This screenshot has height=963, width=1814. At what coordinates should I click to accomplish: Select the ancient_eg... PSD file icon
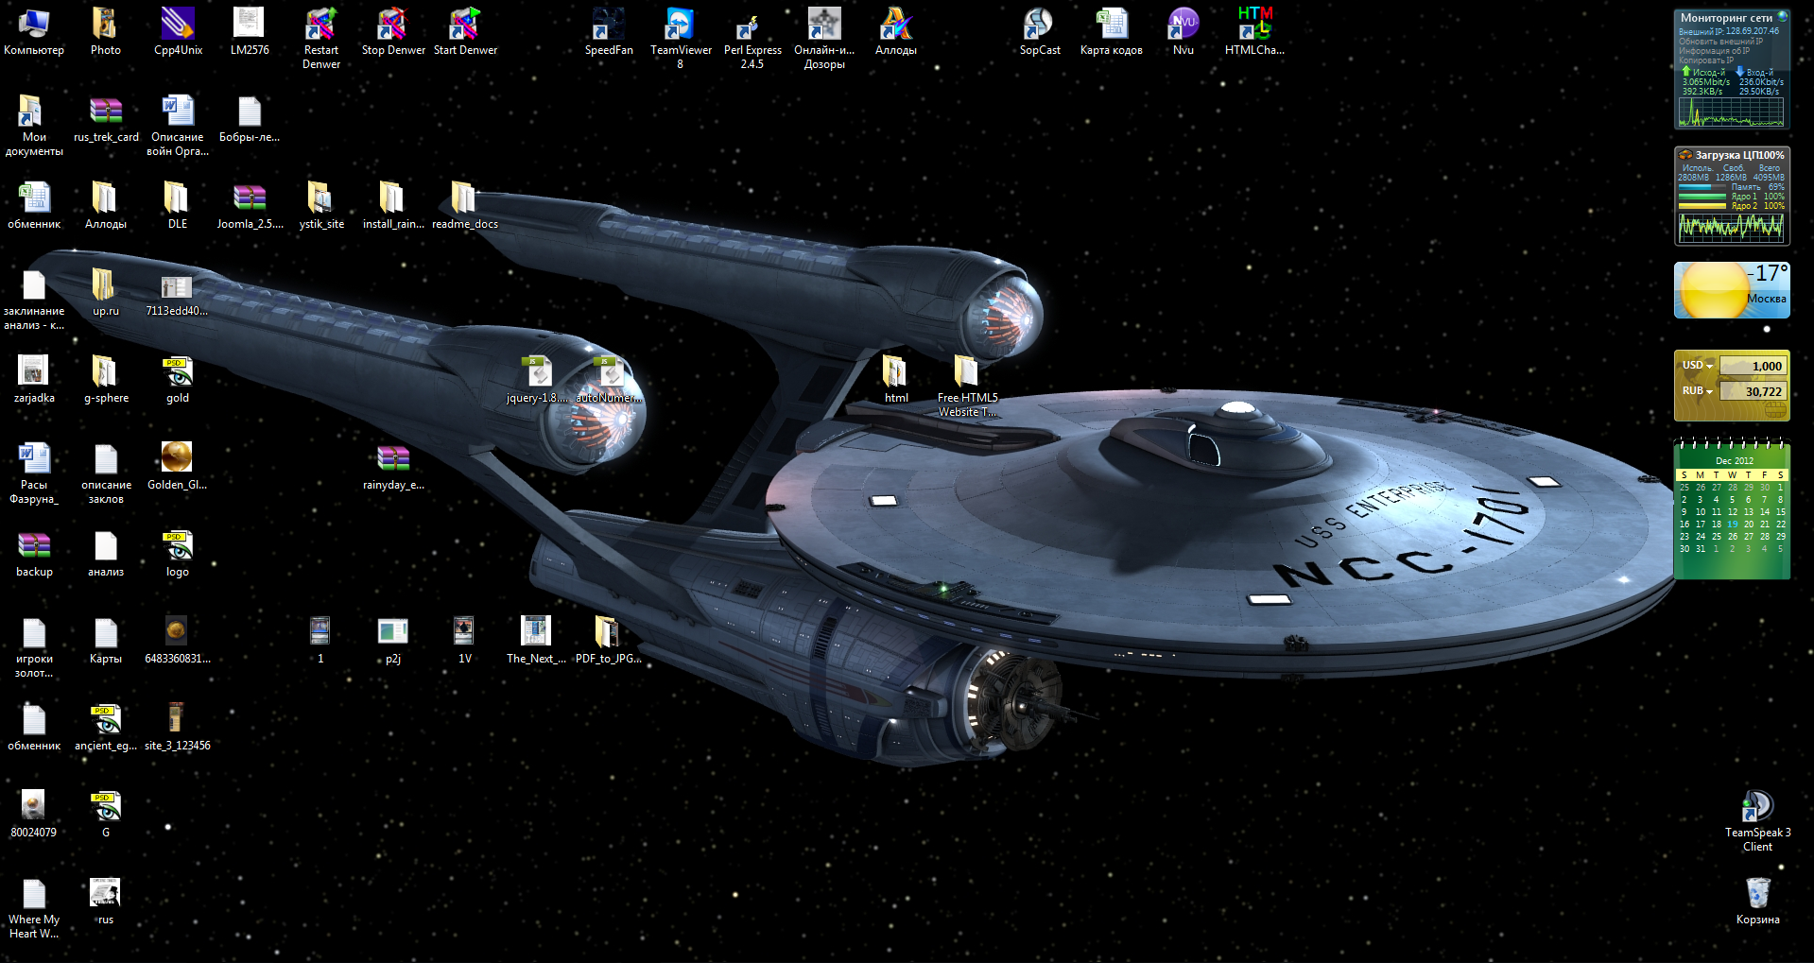pyautogui.click(x=106, y=727)
